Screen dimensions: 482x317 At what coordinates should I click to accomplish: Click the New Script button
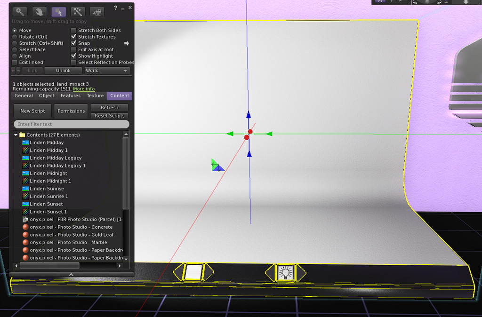tap(32, 111)
